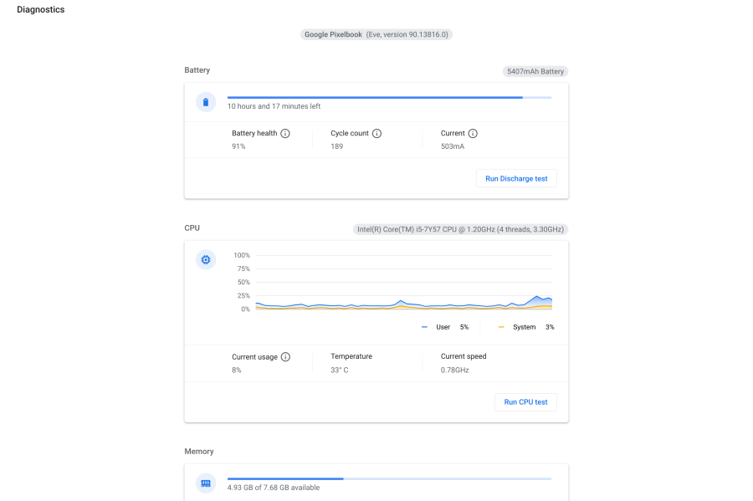753x501 pixels.
Task: Click the CPU chip icon
Action: coord(205,260)
